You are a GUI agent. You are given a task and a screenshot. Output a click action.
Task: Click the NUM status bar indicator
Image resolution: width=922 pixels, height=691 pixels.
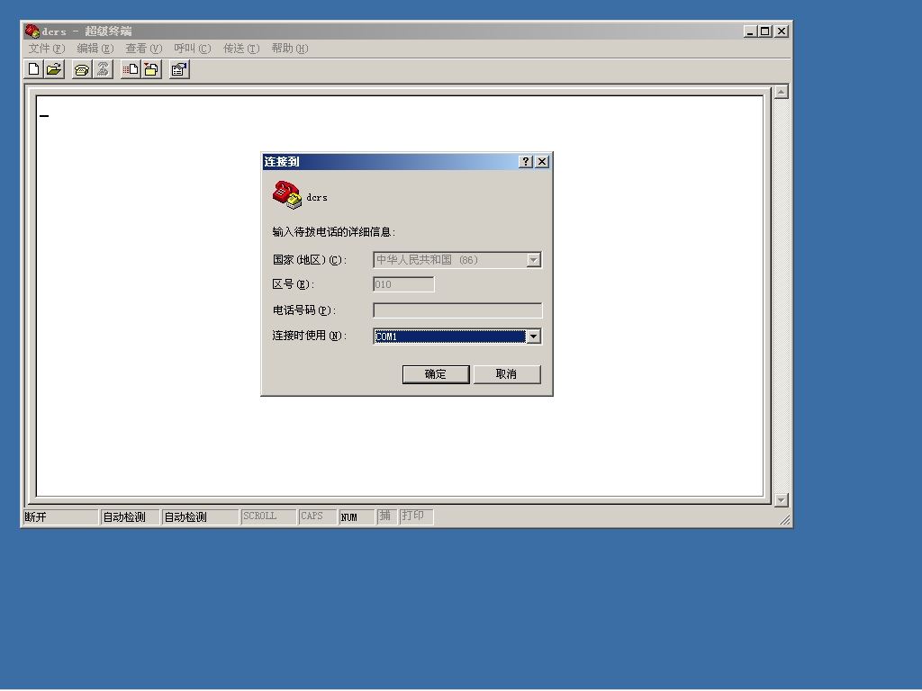pos(357,516)
